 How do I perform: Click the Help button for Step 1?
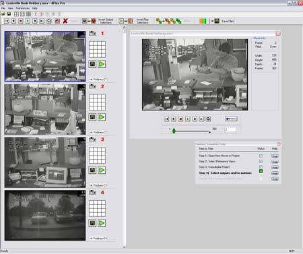pos(275,156)
